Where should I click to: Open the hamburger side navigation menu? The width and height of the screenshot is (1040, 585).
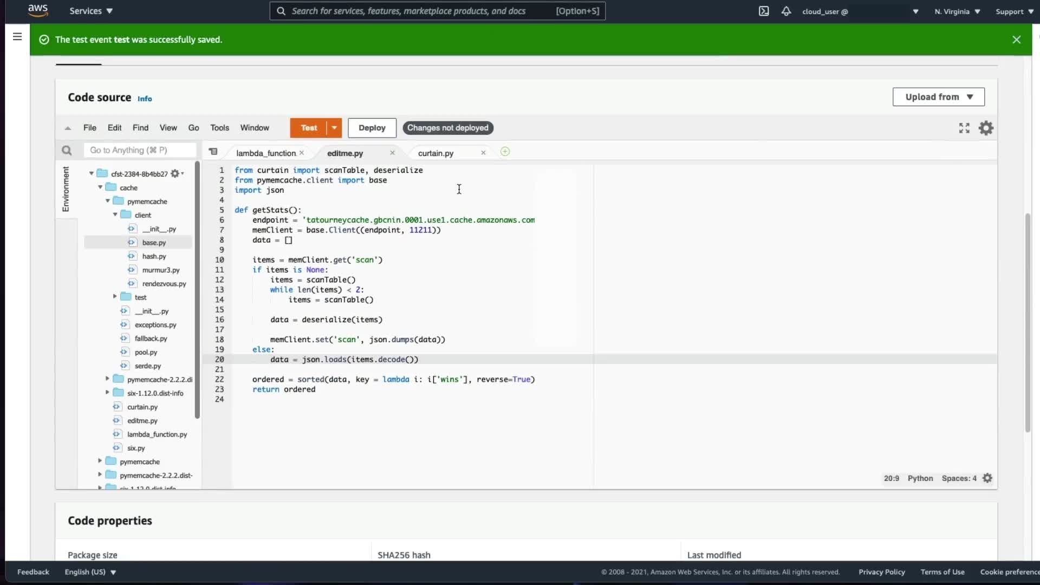pos(17,36)
